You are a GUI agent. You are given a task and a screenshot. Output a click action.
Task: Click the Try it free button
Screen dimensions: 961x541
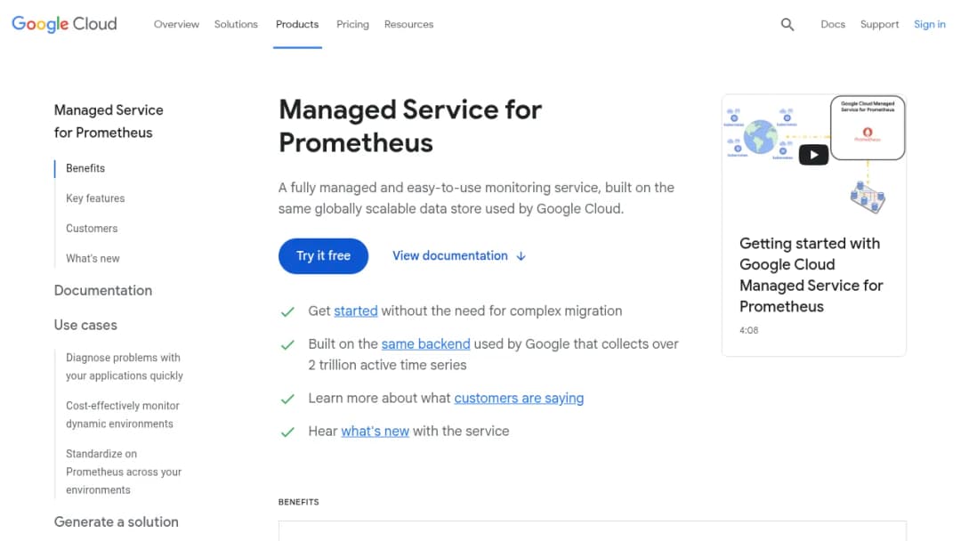click(323, 256)
